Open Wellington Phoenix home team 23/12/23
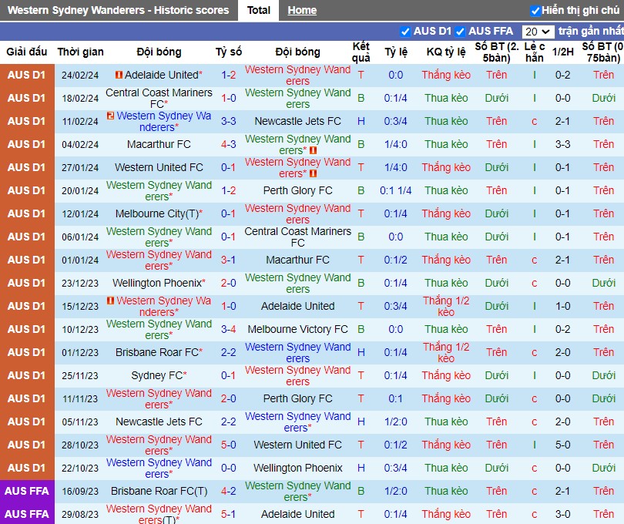Screen dimensions: 624x524 (157, 283)
